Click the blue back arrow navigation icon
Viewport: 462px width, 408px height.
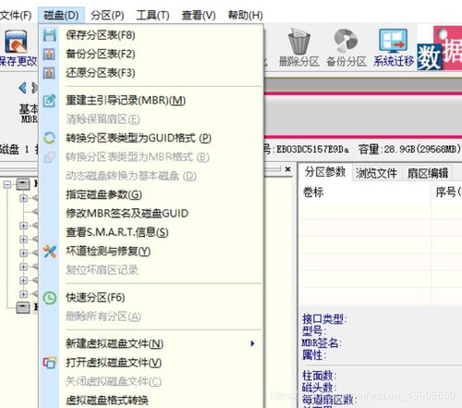(22, 88)
